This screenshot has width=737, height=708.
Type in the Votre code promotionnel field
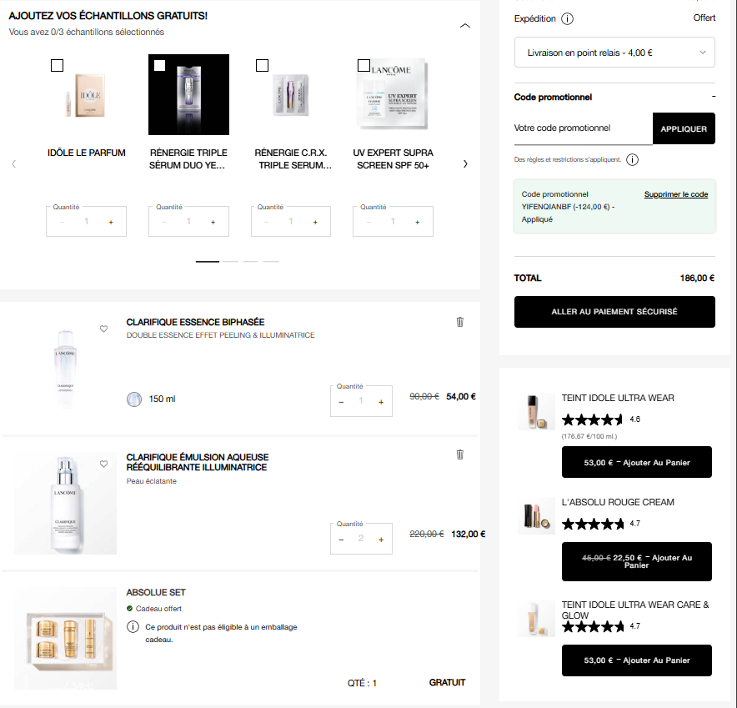pyautogui.click(x=583, y=128)
